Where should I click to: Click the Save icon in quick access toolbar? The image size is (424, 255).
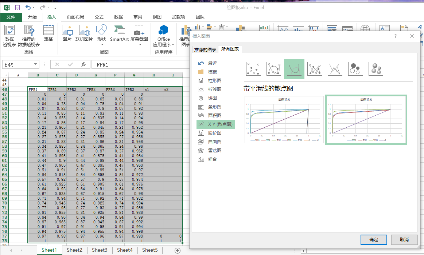pyautogui.click(x=17, y=8)
